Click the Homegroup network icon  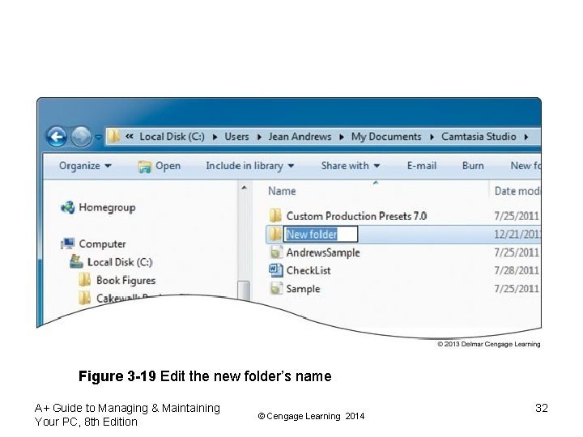tap(67, 207)
